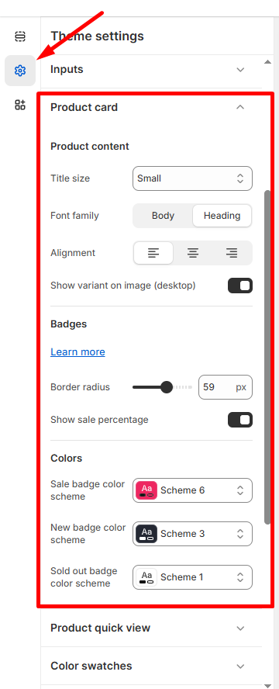Image resolution: width=279 pixels, height=689 pixels.
Task: Select right text alignment
Action: click(x=232, y=253)
